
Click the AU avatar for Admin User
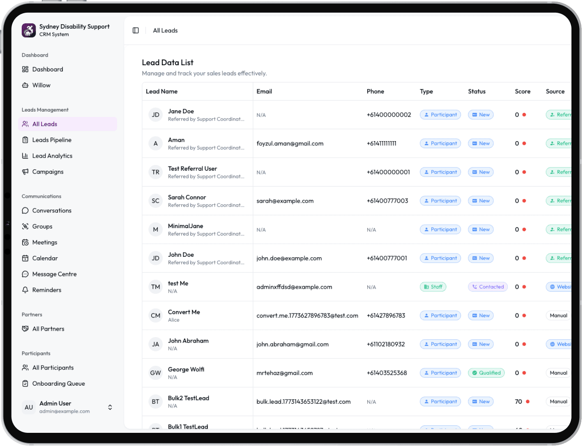pos(29,407)
